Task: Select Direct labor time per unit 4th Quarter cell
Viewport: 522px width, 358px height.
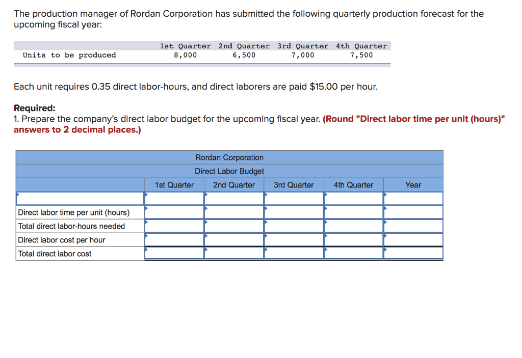Action: pyautogui.click(x=354, y=212)
